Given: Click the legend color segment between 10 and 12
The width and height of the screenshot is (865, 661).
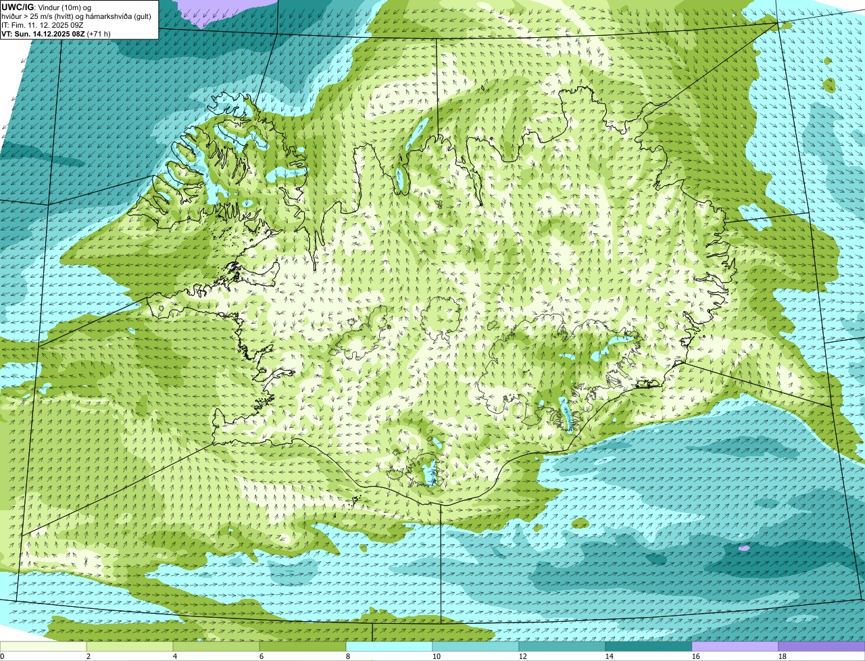Looking at the screenshot, I should click(476, 646).
